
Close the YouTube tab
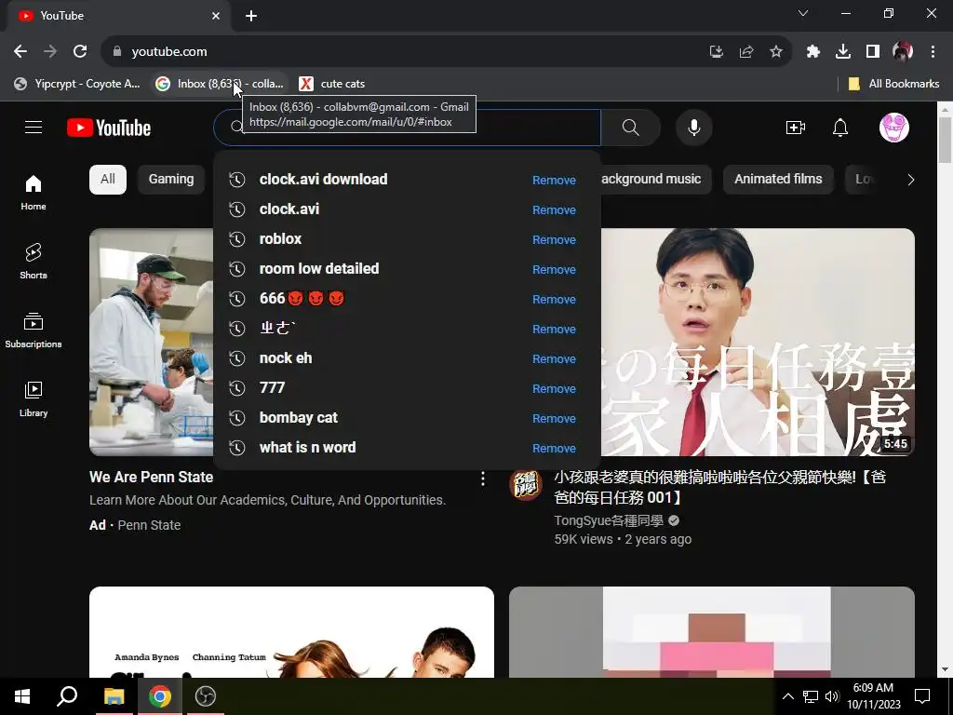click(x=216, y=16)
